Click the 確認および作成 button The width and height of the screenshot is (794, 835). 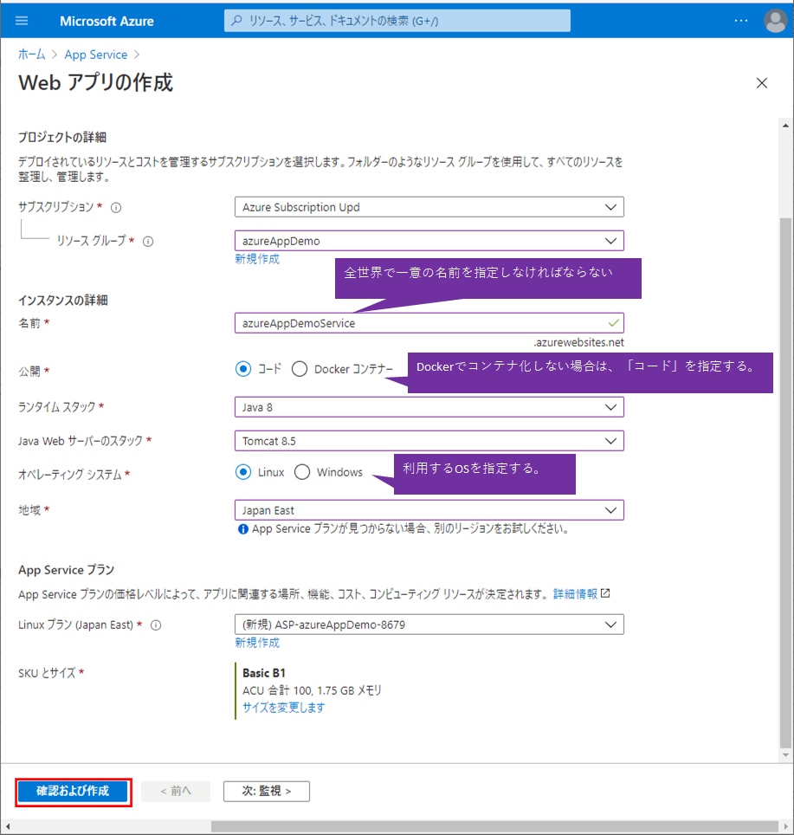pos(73,792)
